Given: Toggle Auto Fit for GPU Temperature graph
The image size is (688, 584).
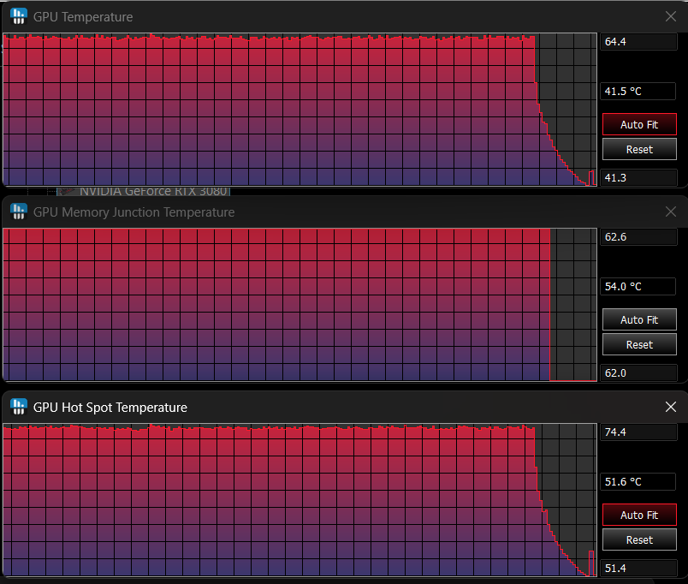Looking at the screenshot, I should click(639, 124).
